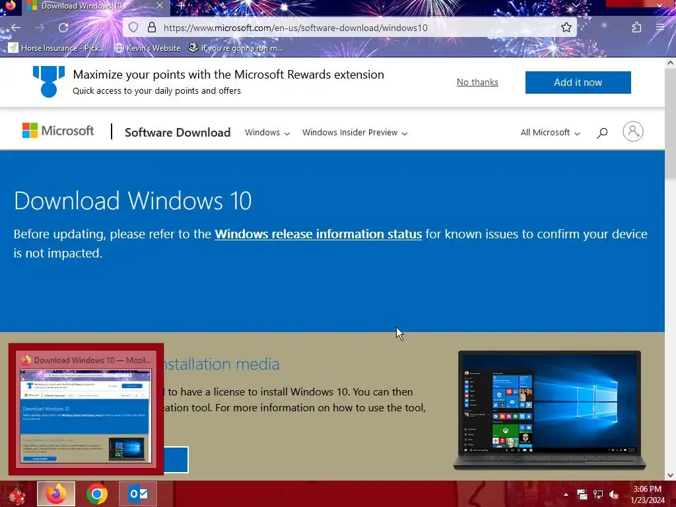Image resolution: width=676 pixels, height=507 pixels.
Task: Show hidden tray icons arrow
Action: point(566,494)
